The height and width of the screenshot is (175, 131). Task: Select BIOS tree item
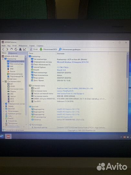(11, 99)
